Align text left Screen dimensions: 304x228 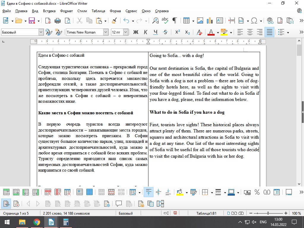click(240, 32)
